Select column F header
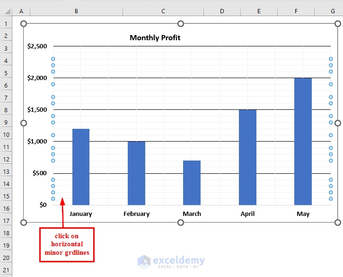The width and height of the screenshot is (343, 277). coord(296,11)
